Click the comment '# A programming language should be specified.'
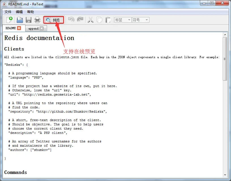Viewport: 231px width, 181px height. pyautogui.click(x=53, y=73)
